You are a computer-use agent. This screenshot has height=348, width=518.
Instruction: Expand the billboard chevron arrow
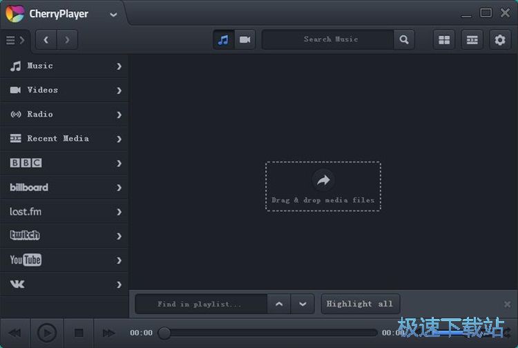click(x=119, y=188)
